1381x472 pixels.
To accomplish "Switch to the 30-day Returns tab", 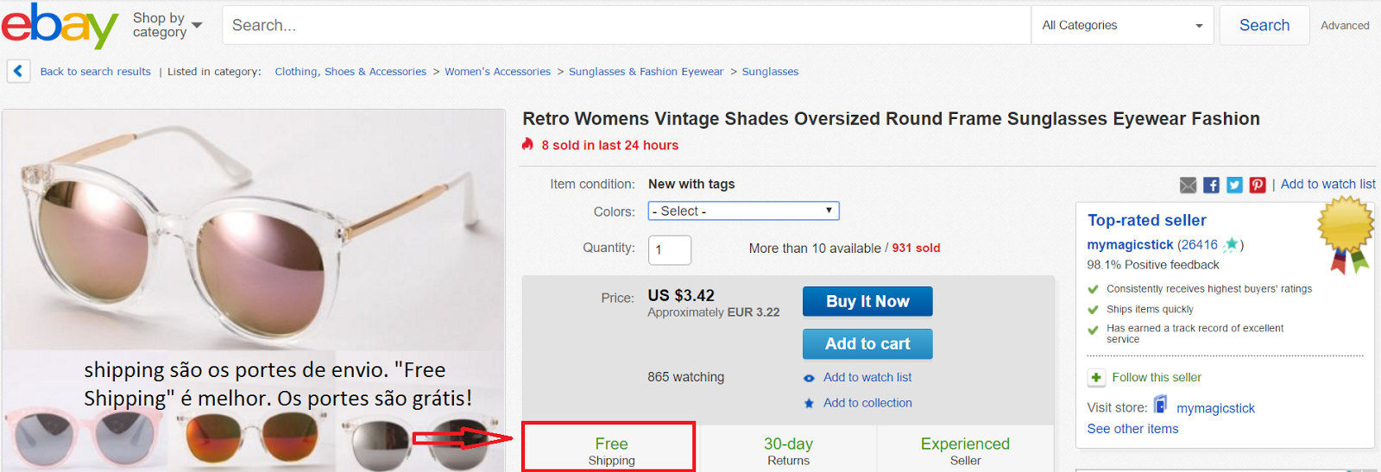I will point(788,450).
